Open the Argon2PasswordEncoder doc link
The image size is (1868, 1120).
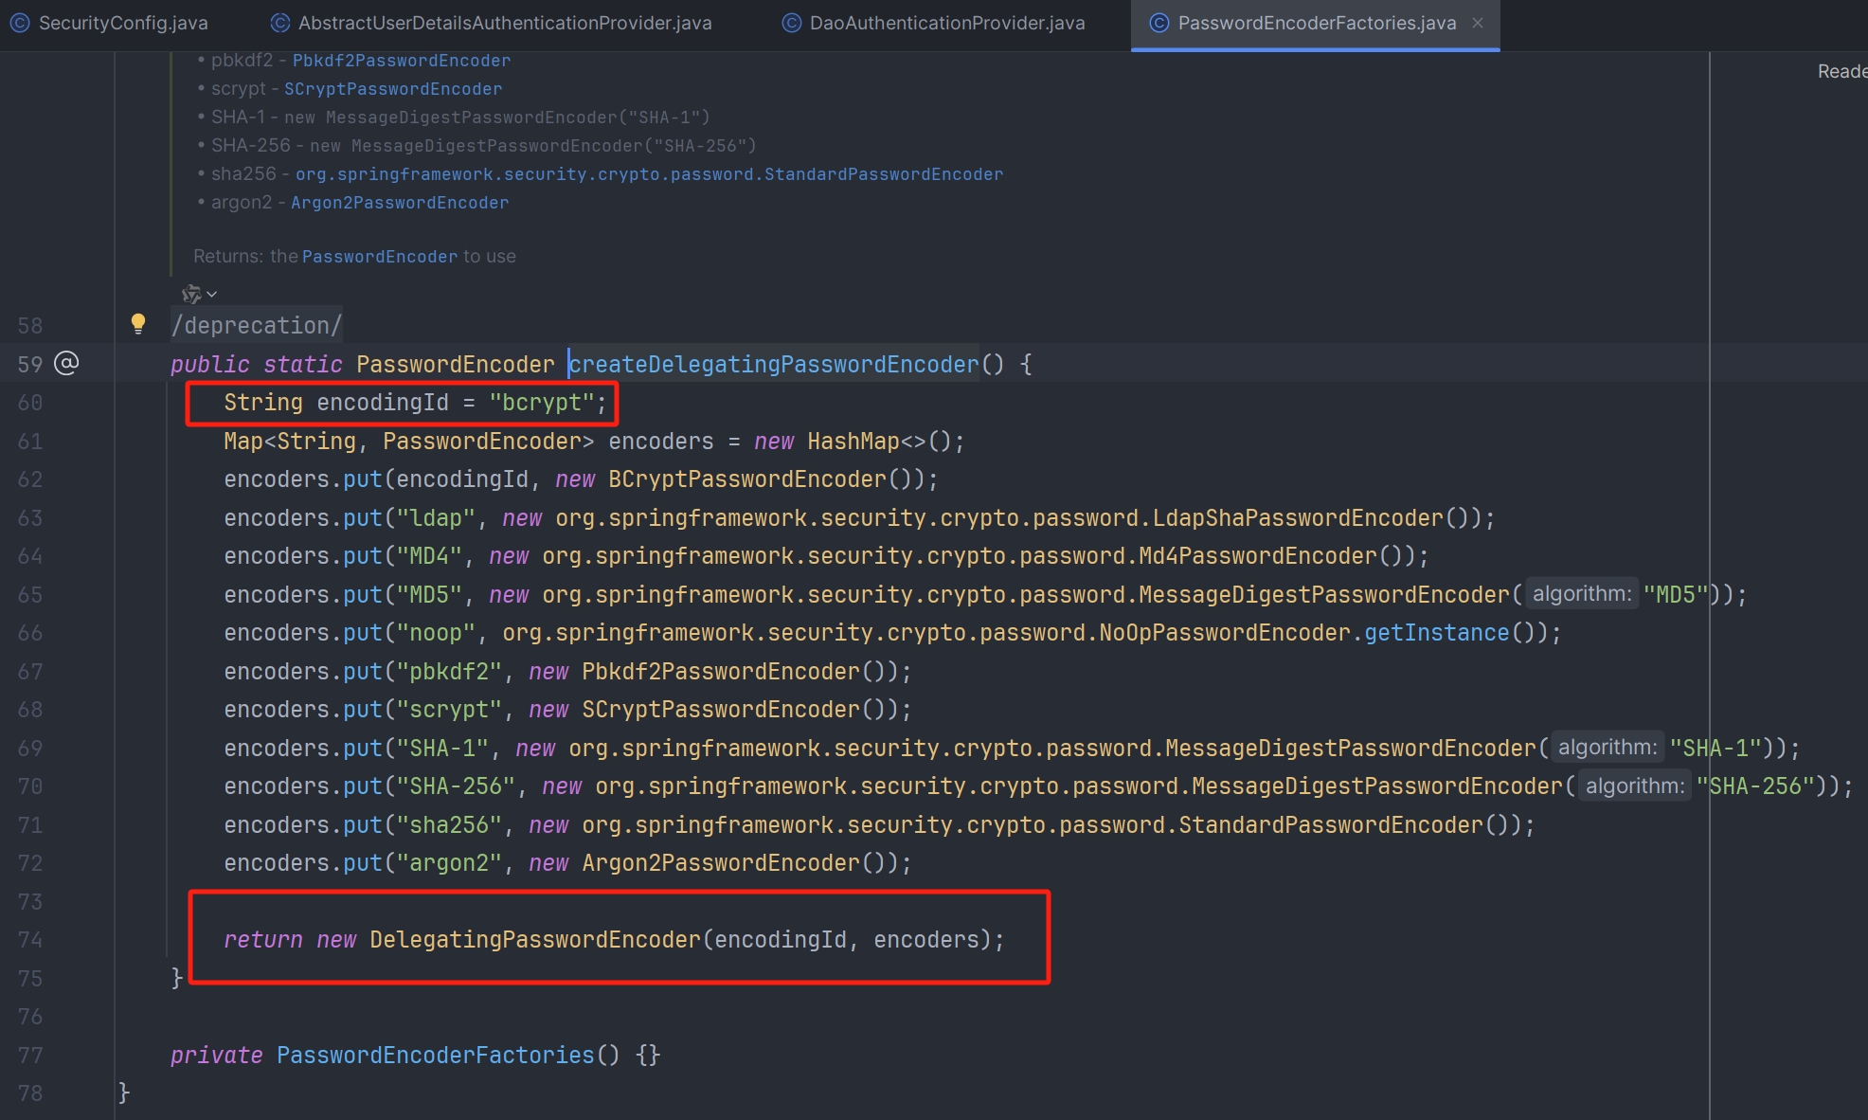click(x=399, y=203)
